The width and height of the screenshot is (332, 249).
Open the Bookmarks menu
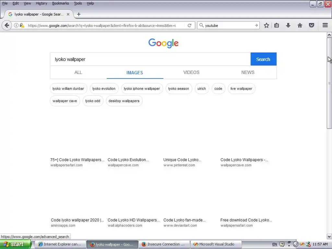click(61, 3)
